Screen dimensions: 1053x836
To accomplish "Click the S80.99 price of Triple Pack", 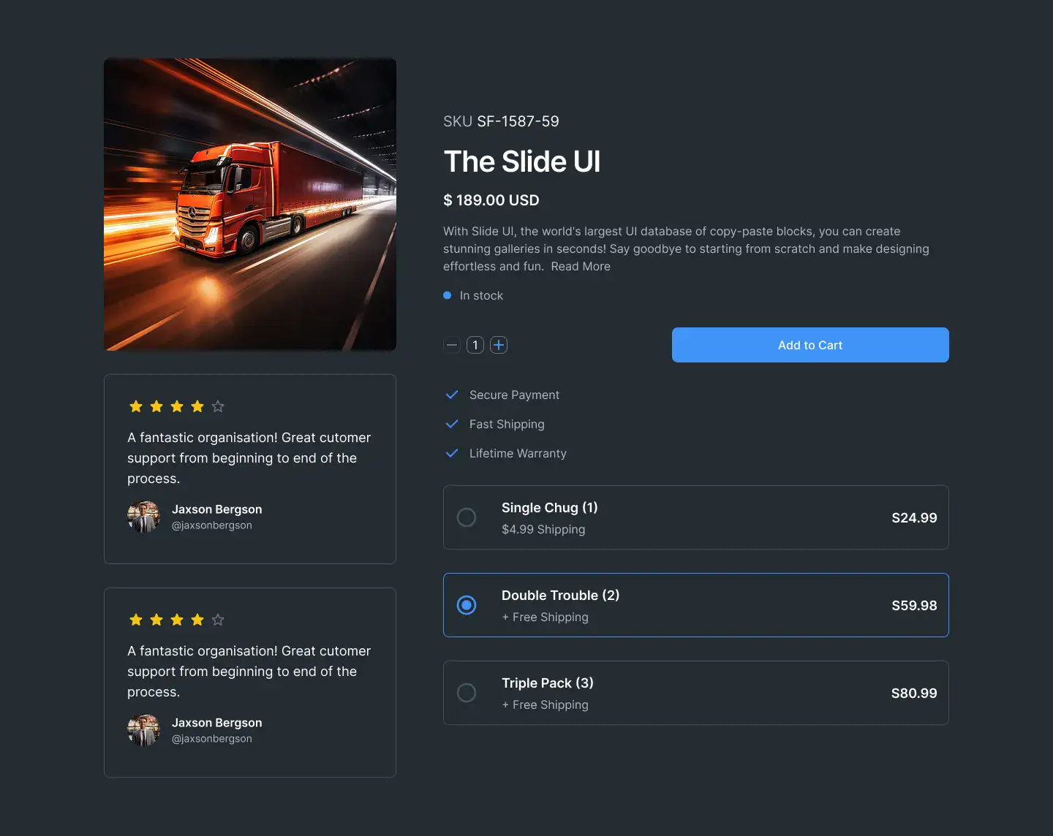I will (914, 693).
